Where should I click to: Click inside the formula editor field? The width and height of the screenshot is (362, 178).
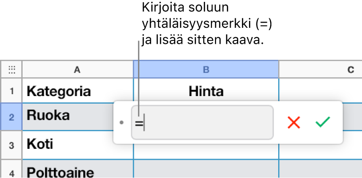(x=202, y=122)
